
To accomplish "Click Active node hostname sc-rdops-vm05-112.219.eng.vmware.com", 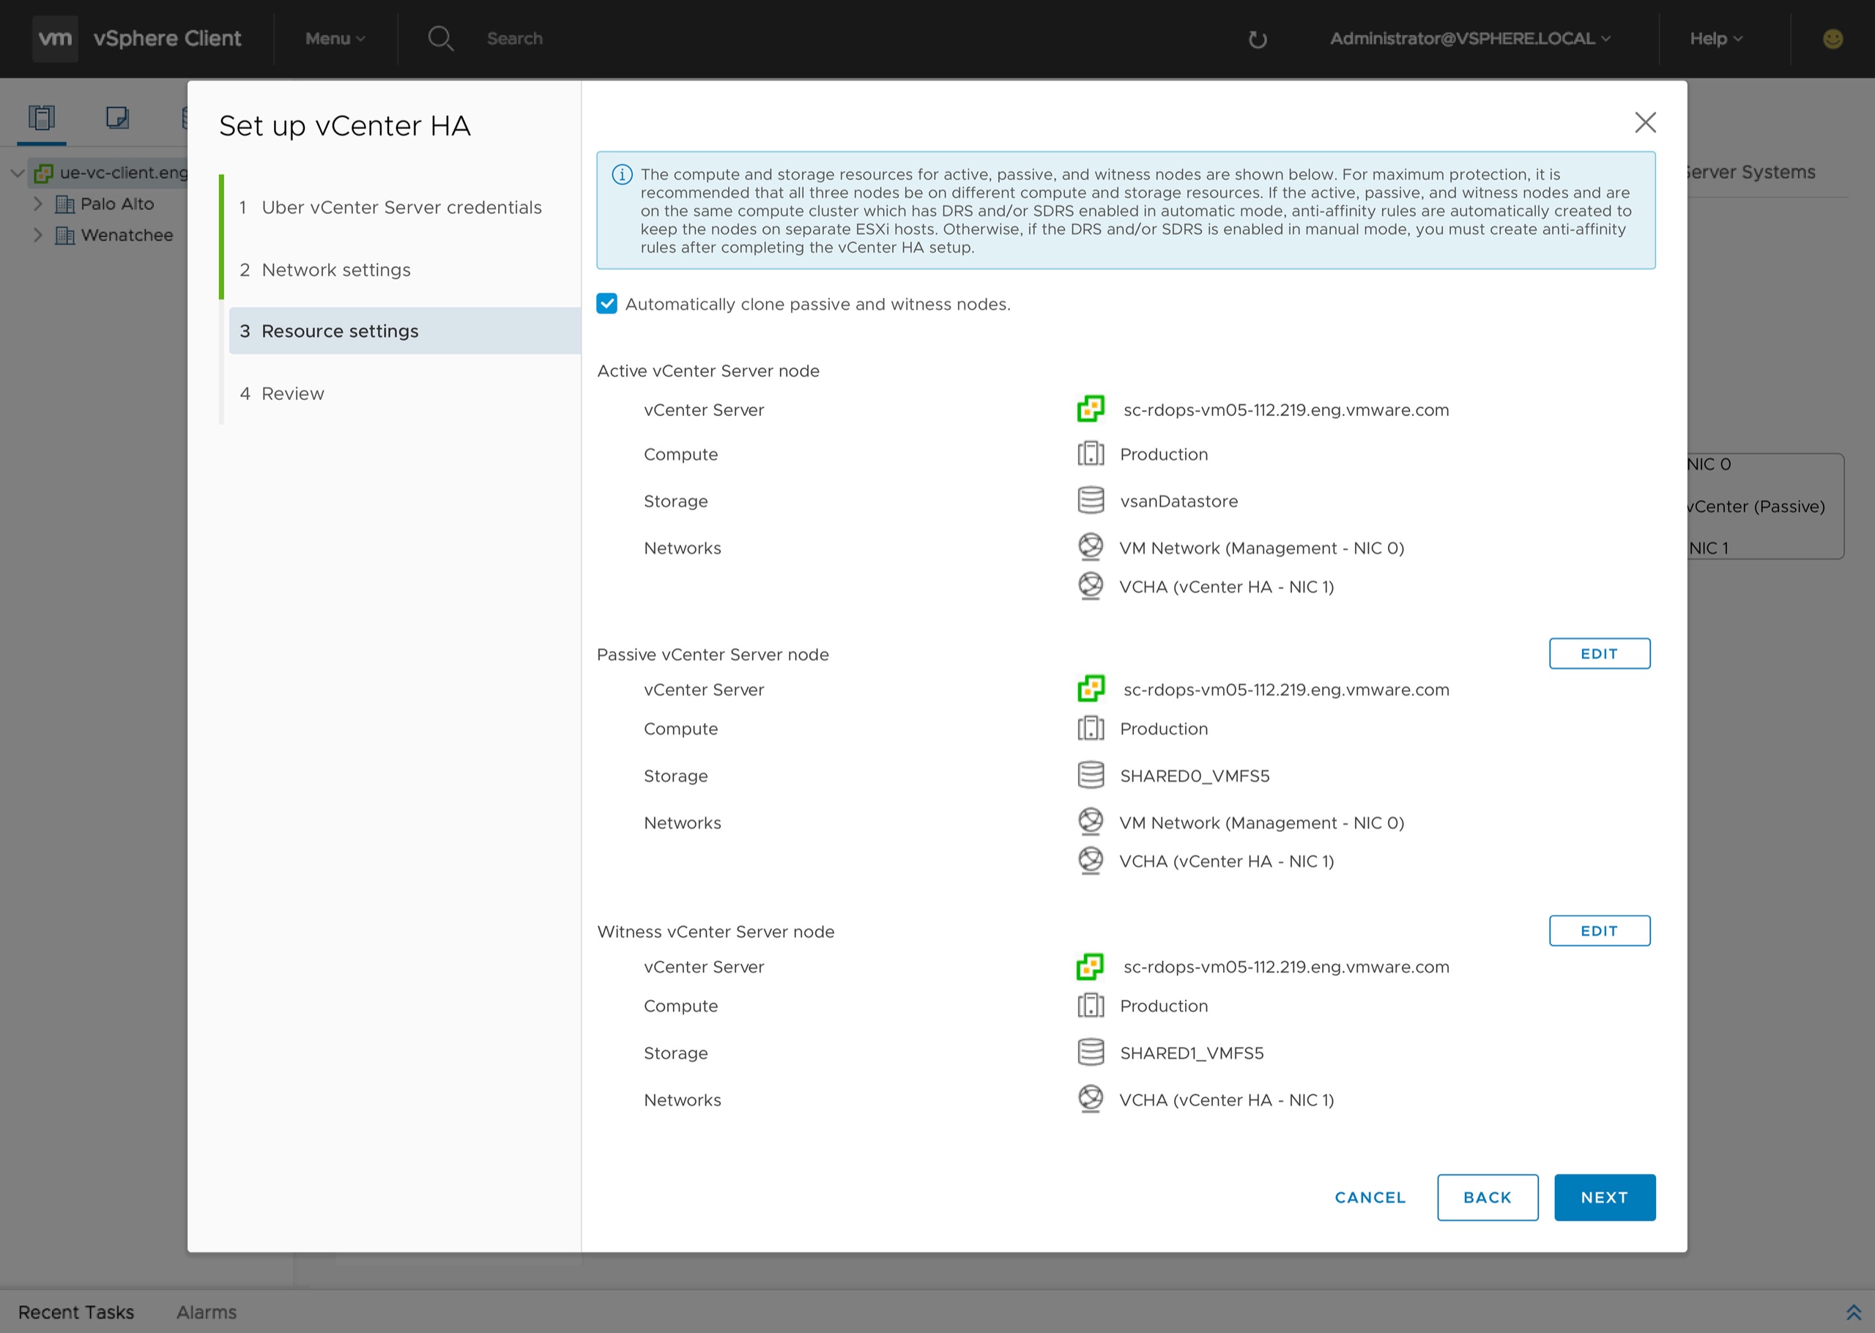I will (1286, 409).
